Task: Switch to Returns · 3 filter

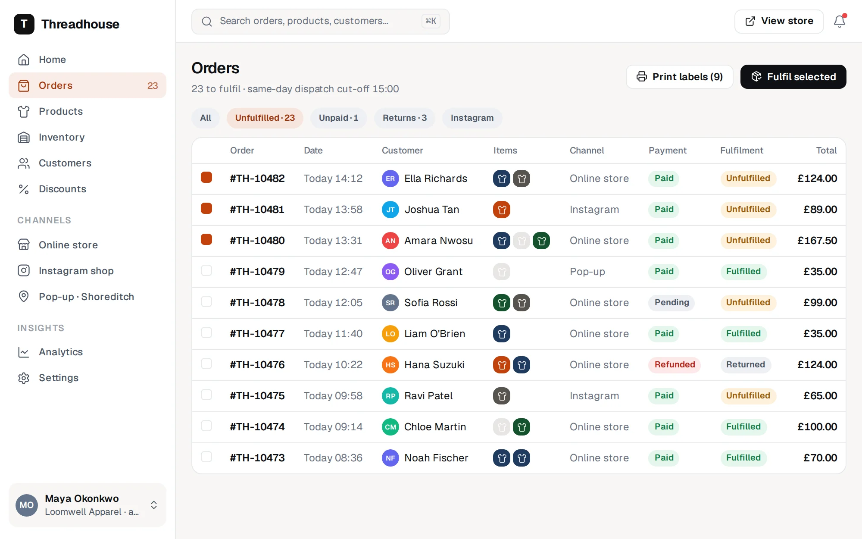Action: pos(405,118)
